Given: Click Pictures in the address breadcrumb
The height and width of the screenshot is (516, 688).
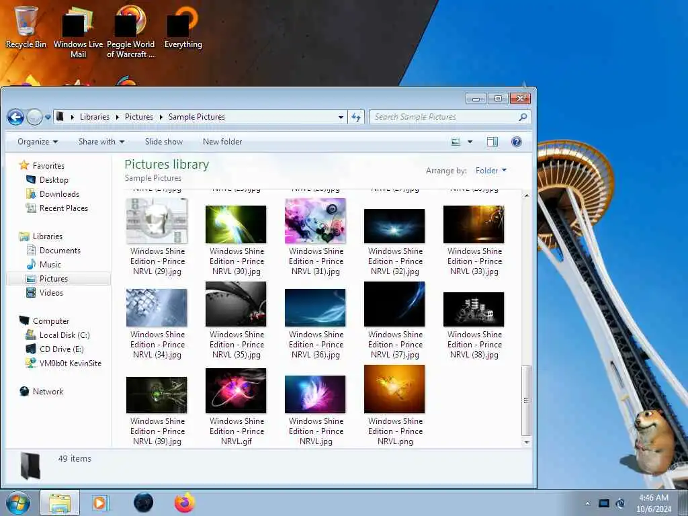Looking at the screenshot, I should coord(138,117).
